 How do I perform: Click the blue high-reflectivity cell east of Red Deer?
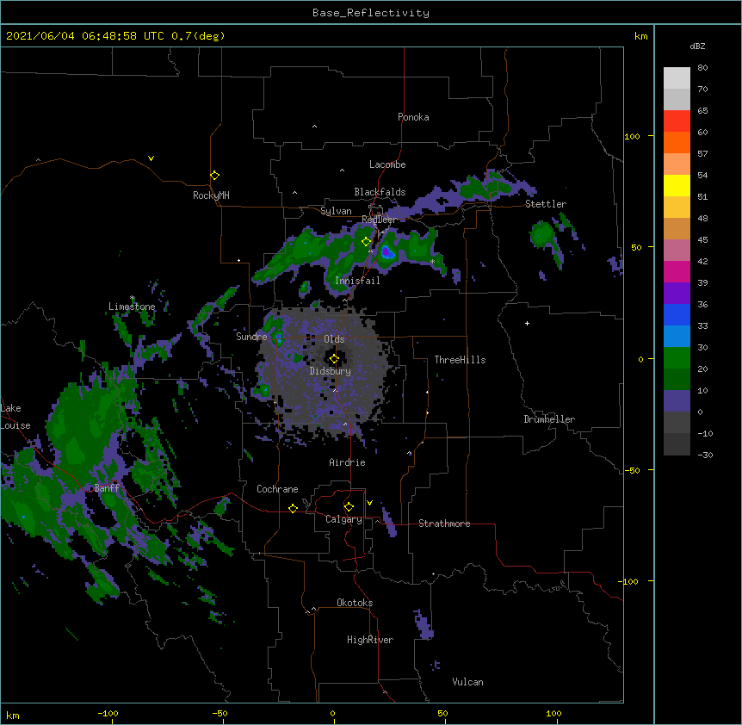click(387, 252)
